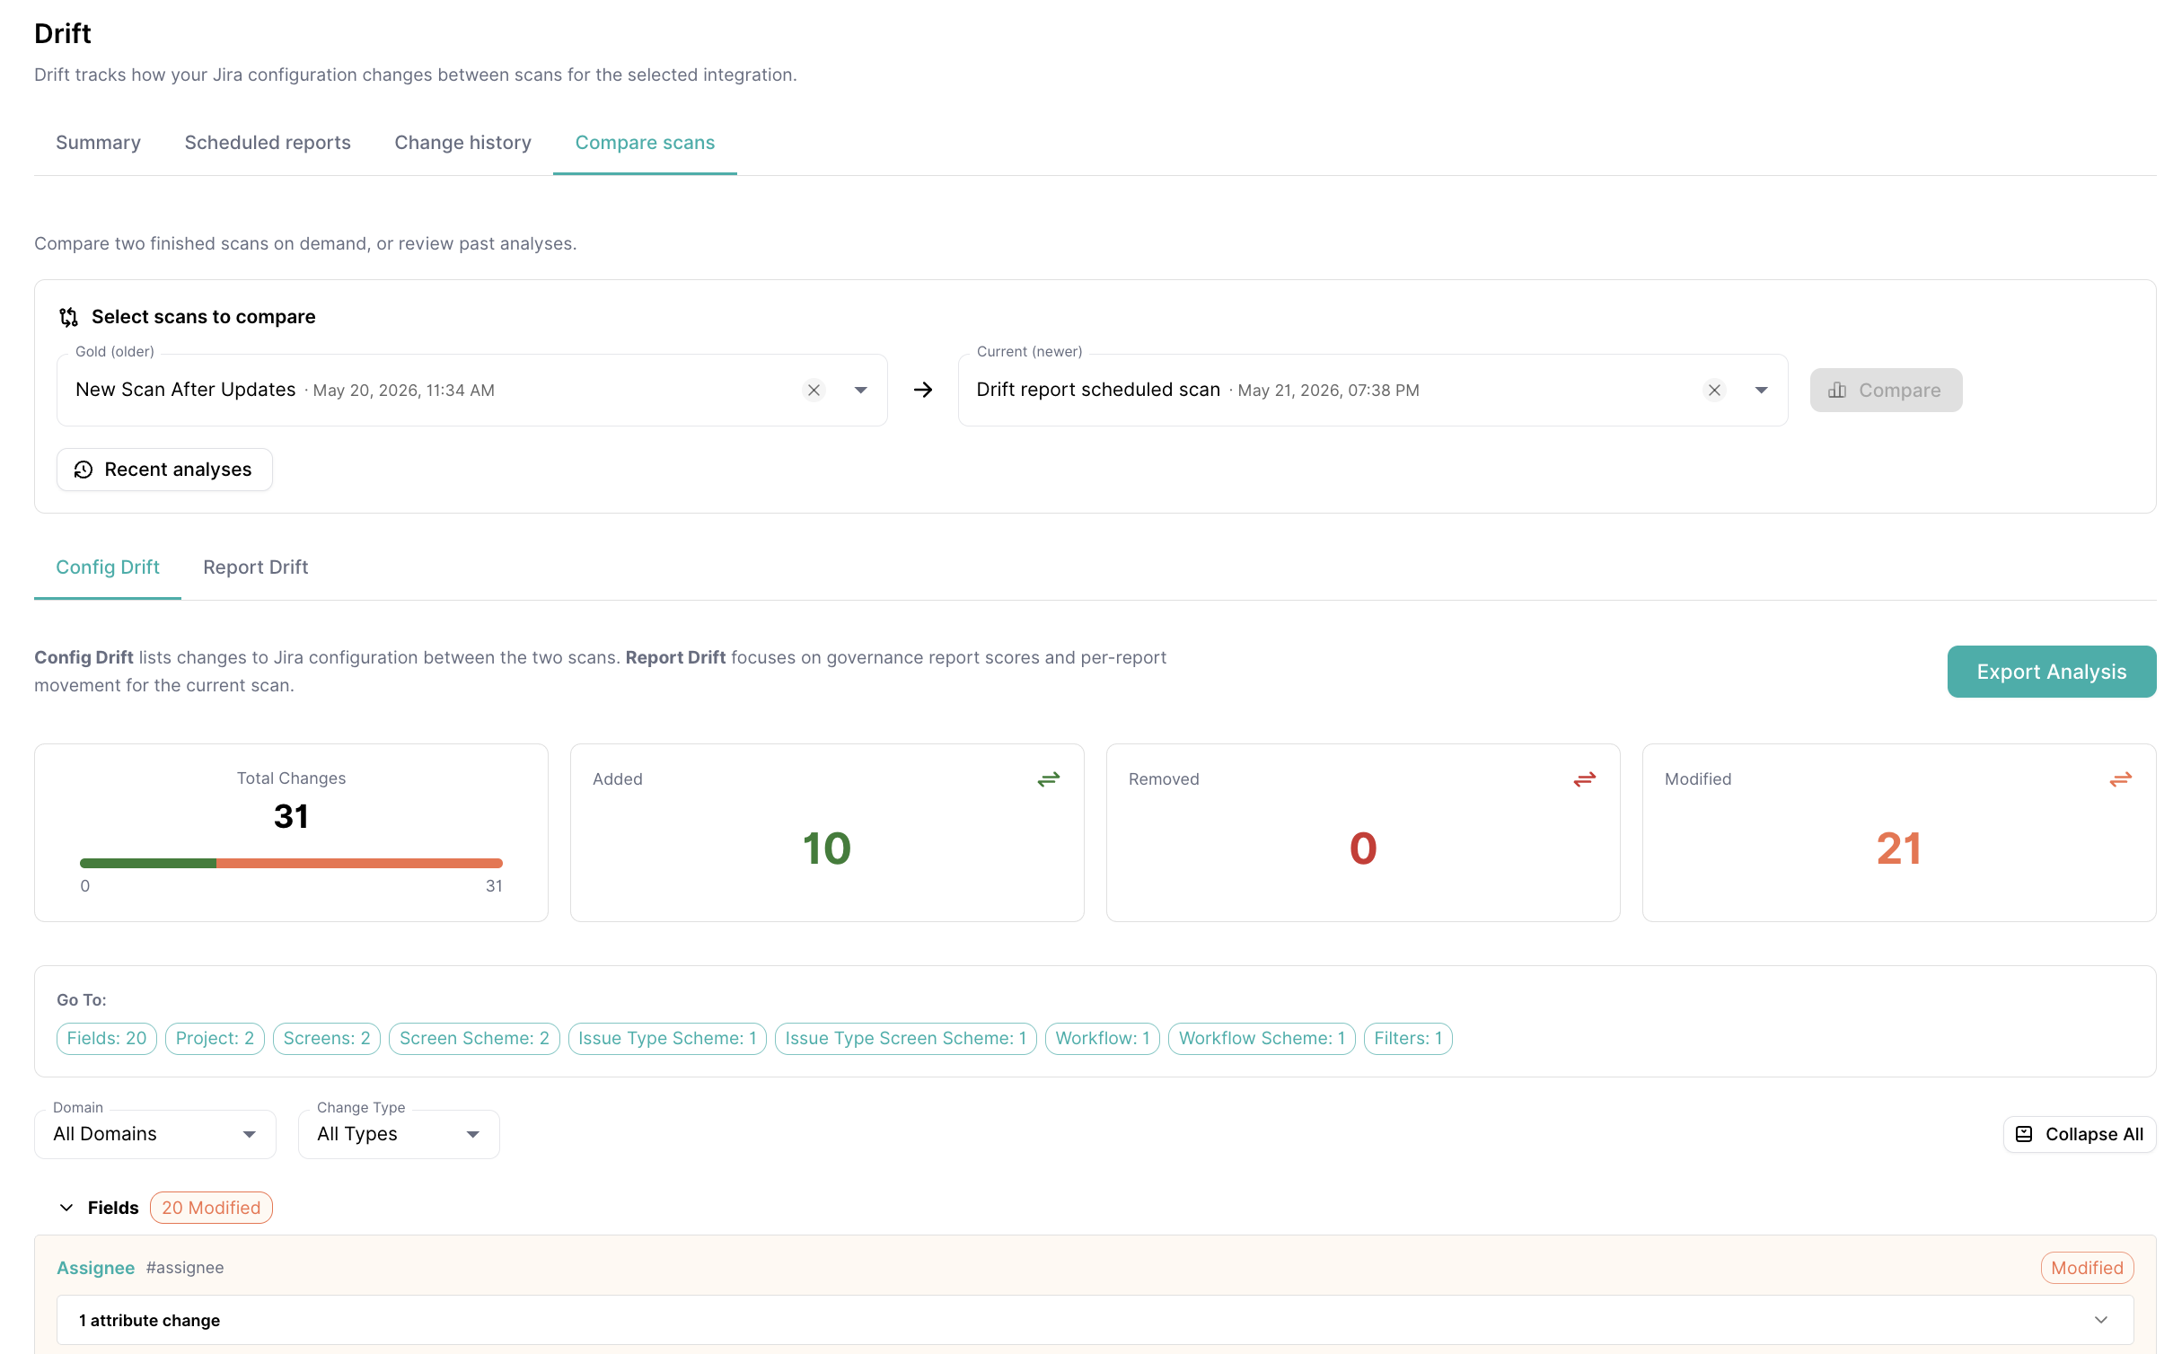Select the Compare scans tab

pos(645,143)
